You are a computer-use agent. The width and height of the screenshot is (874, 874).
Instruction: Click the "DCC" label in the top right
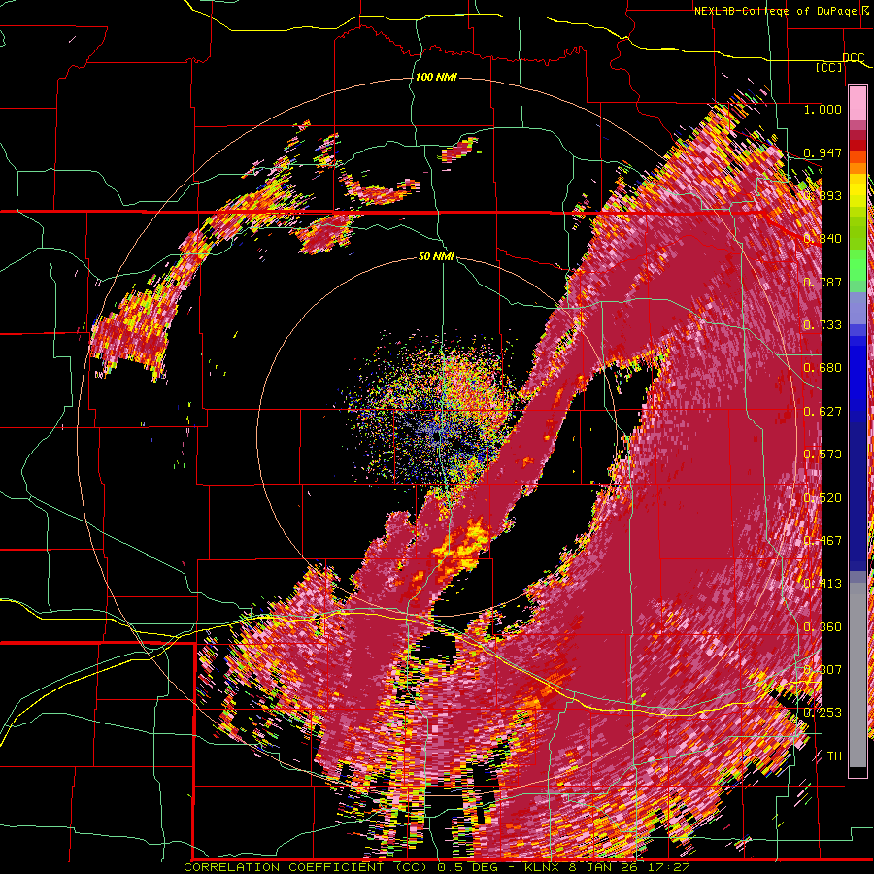coord(853,58)
